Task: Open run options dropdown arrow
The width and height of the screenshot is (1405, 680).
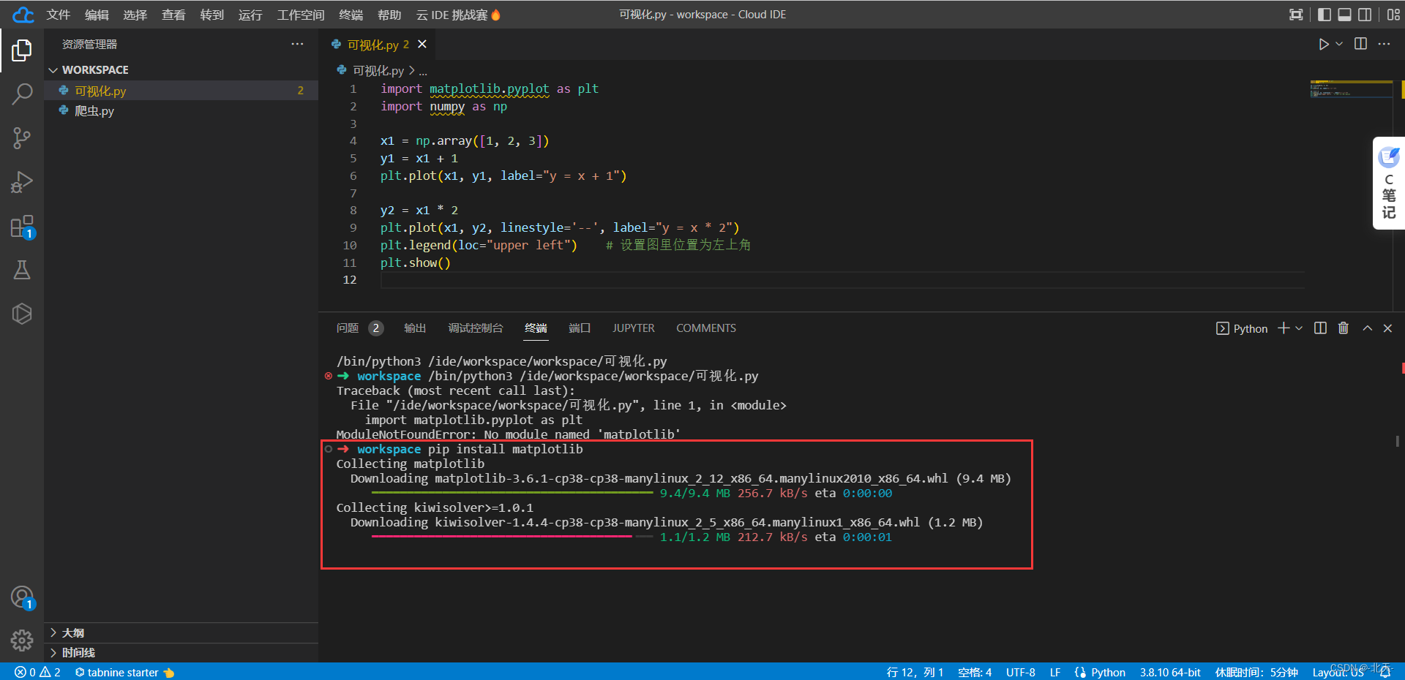Action: [x=1339, y=44]
